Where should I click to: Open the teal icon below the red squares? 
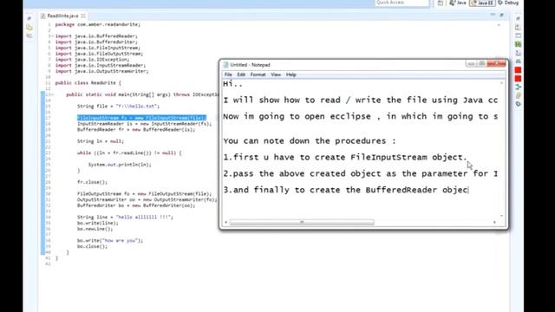(519, 87)
